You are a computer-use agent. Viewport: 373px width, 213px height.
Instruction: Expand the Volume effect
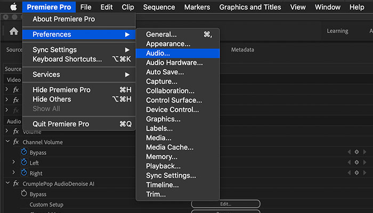tap(7, 131)
